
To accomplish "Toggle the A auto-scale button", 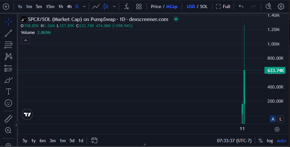I will tap(273, 119).
